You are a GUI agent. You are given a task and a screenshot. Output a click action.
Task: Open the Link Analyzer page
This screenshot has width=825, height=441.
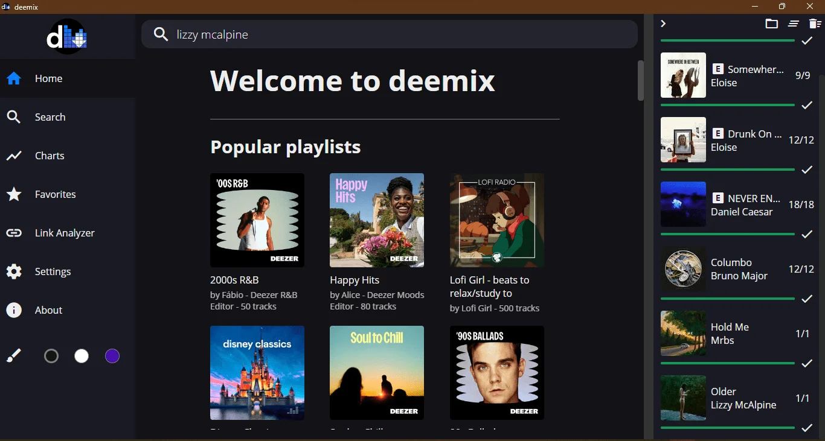point(67,233)
